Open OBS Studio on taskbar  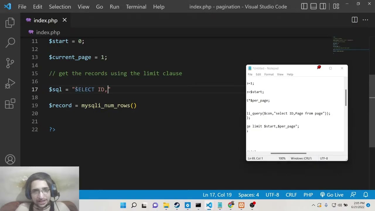(x=252, y=205)
